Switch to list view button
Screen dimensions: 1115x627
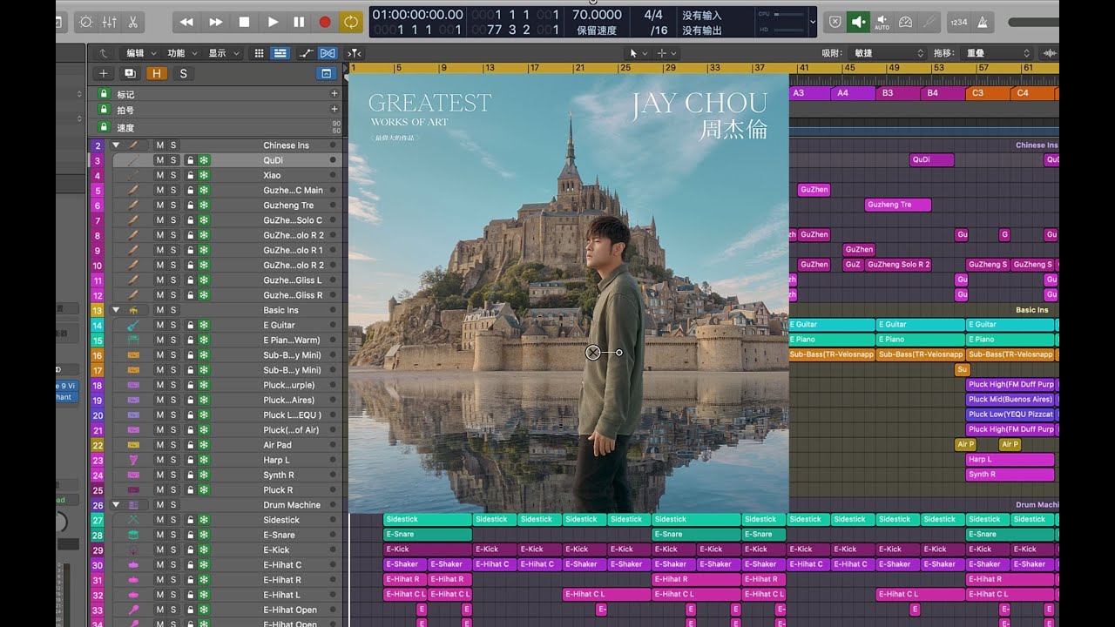[x=280, y=53]
